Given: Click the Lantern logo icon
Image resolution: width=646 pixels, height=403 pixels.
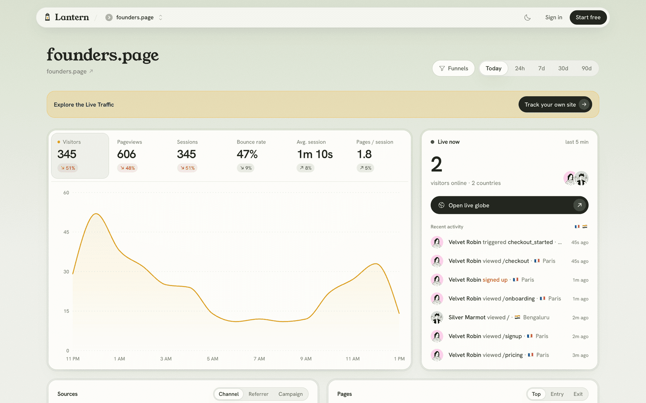Looking at the screenshot, I should pos(47,17).
